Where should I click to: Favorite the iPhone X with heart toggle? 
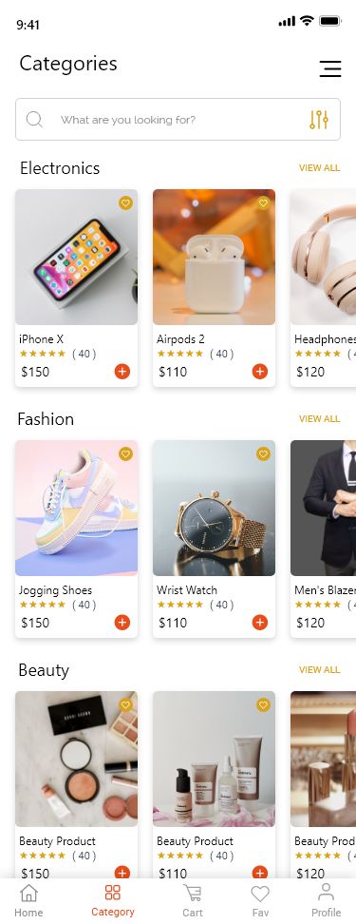[x=125, y=203]
